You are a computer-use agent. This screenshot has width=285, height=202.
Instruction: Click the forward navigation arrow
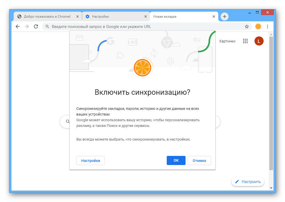(x=27, y=26)
